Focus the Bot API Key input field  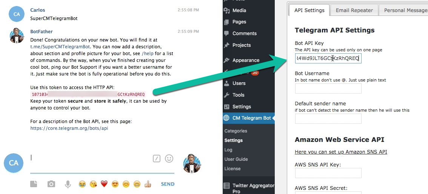coord(328,58)
